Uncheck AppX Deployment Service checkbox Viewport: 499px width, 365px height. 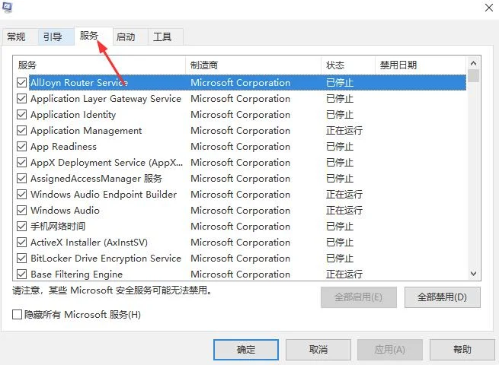(x=21, y=162)
